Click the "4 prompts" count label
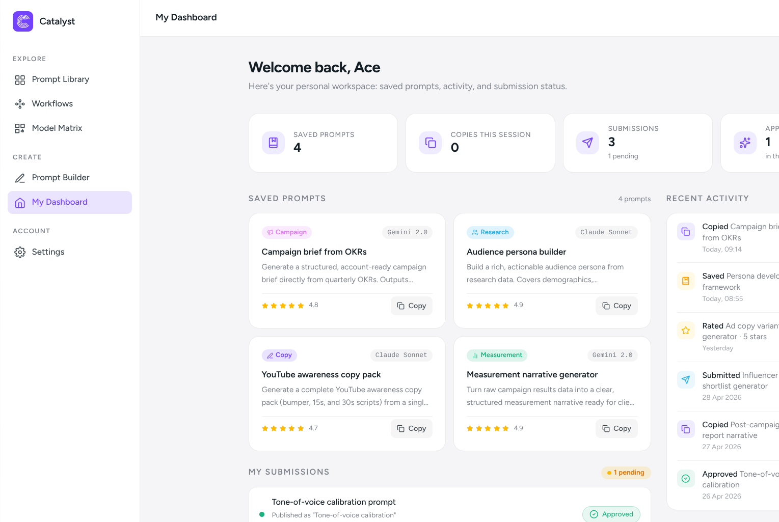Viewport: 779px width, 522px height. 634,199
